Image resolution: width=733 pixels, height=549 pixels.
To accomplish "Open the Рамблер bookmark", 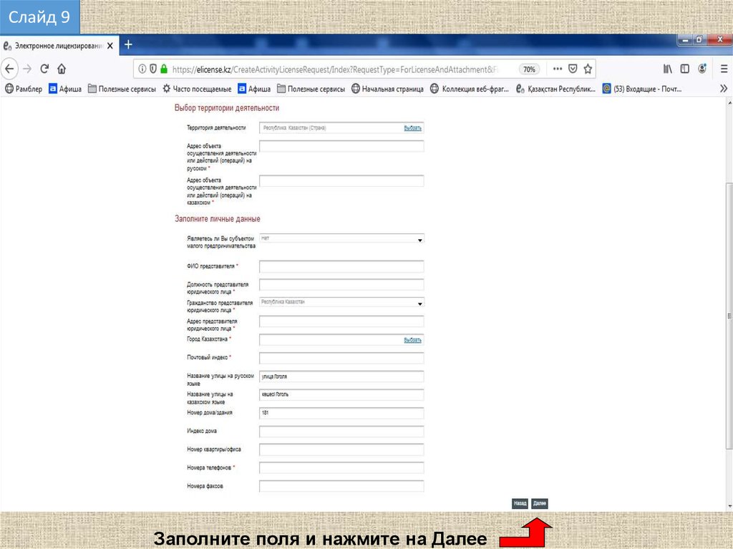I will click(24, 89).
